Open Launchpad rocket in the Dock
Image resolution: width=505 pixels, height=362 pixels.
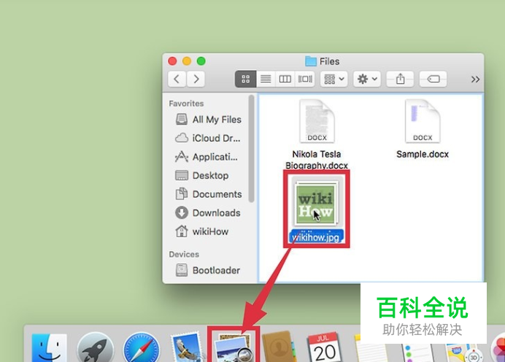pos(96,348)
